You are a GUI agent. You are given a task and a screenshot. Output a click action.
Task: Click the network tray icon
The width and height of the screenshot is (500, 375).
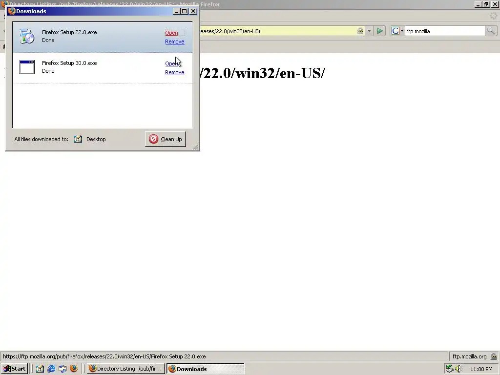tap(450, 369)
